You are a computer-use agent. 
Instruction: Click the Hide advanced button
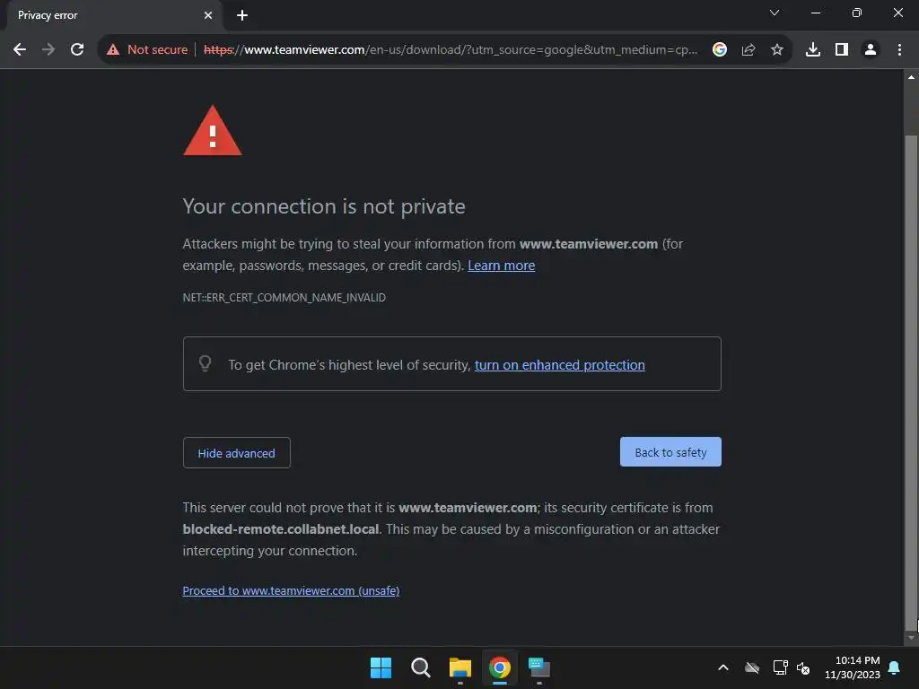236,453
